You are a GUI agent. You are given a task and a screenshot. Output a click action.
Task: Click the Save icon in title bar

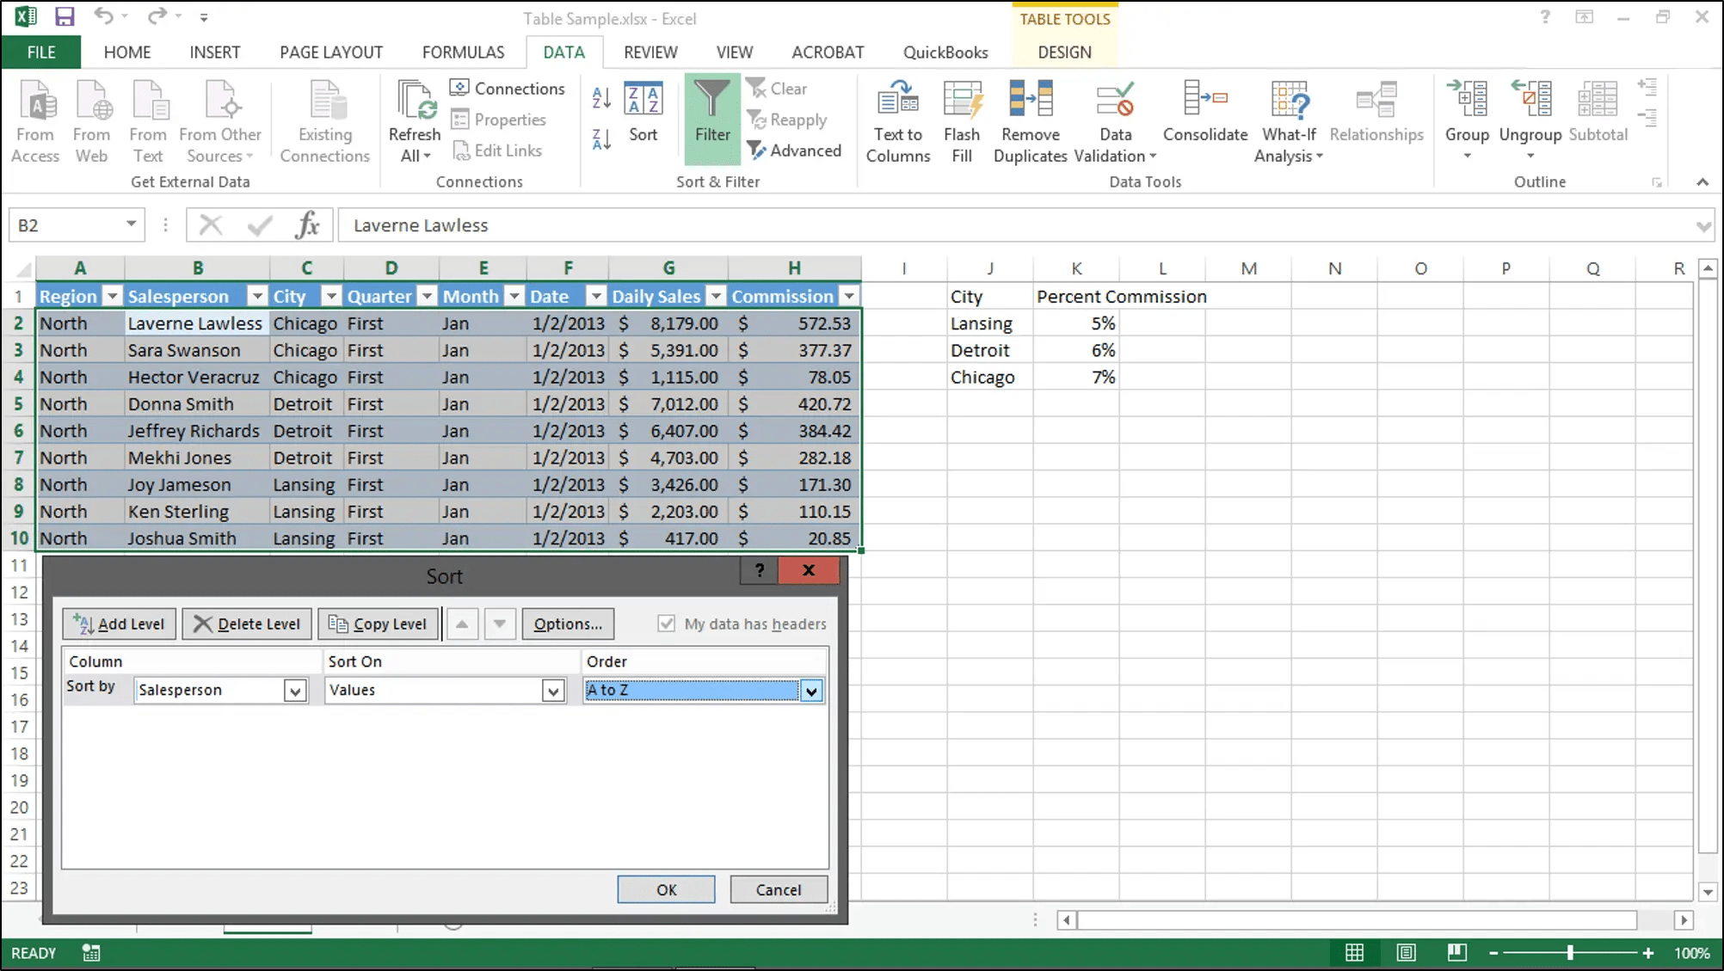(x=65, y=16)
